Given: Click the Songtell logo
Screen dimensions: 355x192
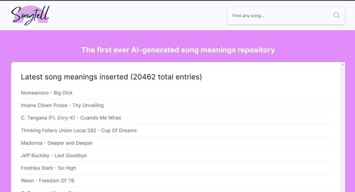Looking at the screenshot, I should pyautogui.click(x=30, y=15).
